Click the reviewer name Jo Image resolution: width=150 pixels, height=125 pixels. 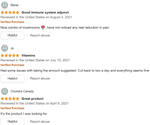click(12, 48)
